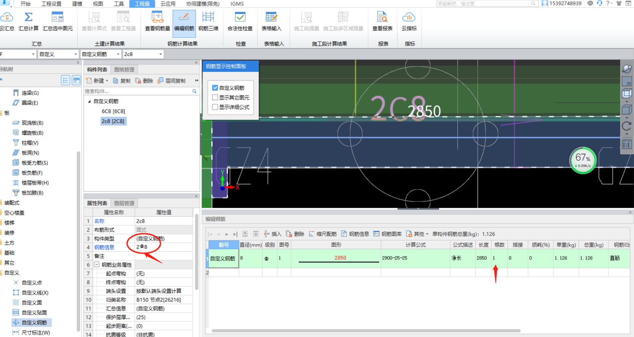Viewport: 634px width, 337px height.
Task: Click the 钢筋信息 icon
Action: coord(344,234)
